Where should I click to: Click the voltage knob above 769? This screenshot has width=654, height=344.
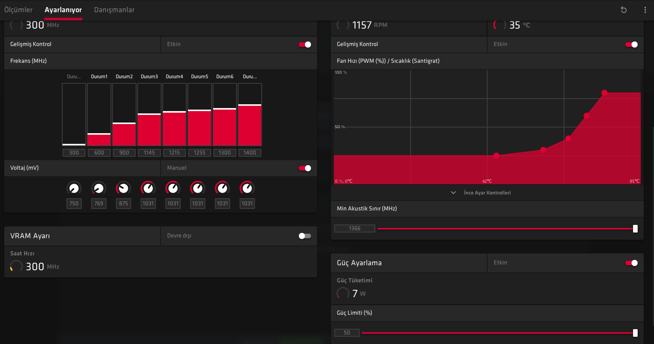(x=99, y=188)
